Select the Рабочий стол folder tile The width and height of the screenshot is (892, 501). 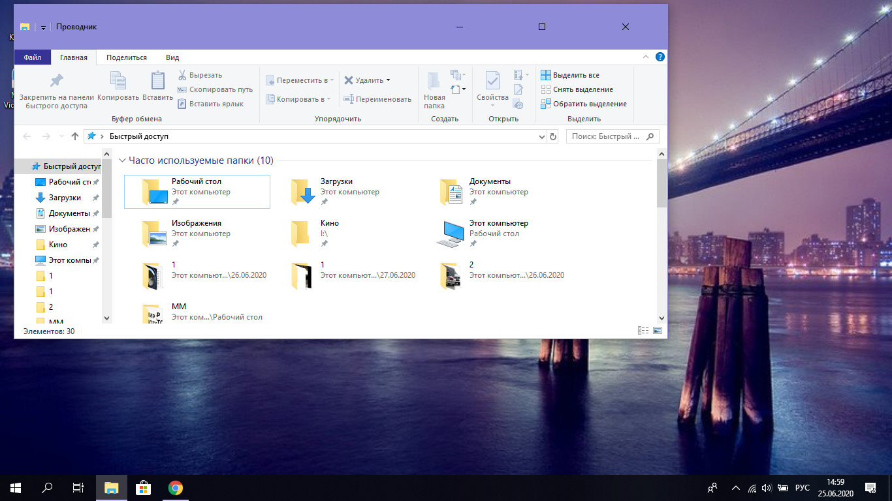pos(197,192)
